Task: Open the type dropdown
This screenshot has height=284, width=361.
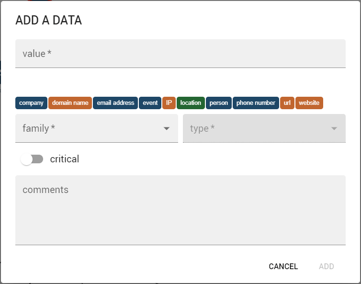Action: [259, 128]
